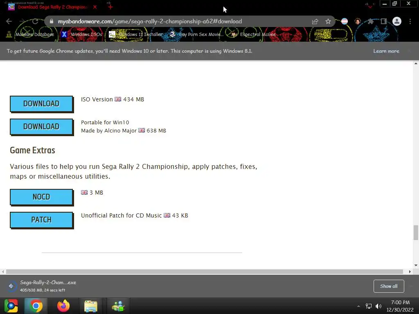The height and width of the screenshot is (314, 419).
Task: Click the Game Extras heading
Action: click(x=32, y=150)
